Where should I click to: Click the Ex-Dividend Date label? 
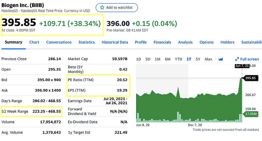point(83,122)
